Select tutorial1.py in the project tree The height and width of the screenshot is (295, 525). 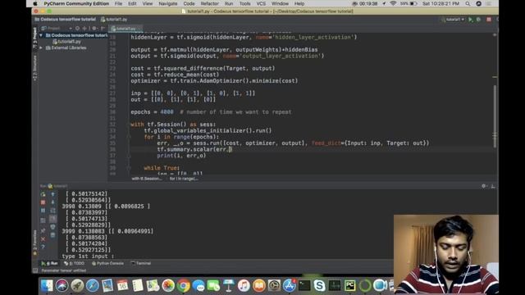tap(67, 42)
